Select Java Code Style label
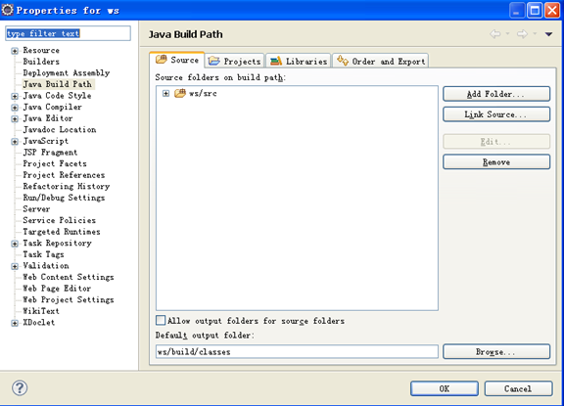 (57, 96)
